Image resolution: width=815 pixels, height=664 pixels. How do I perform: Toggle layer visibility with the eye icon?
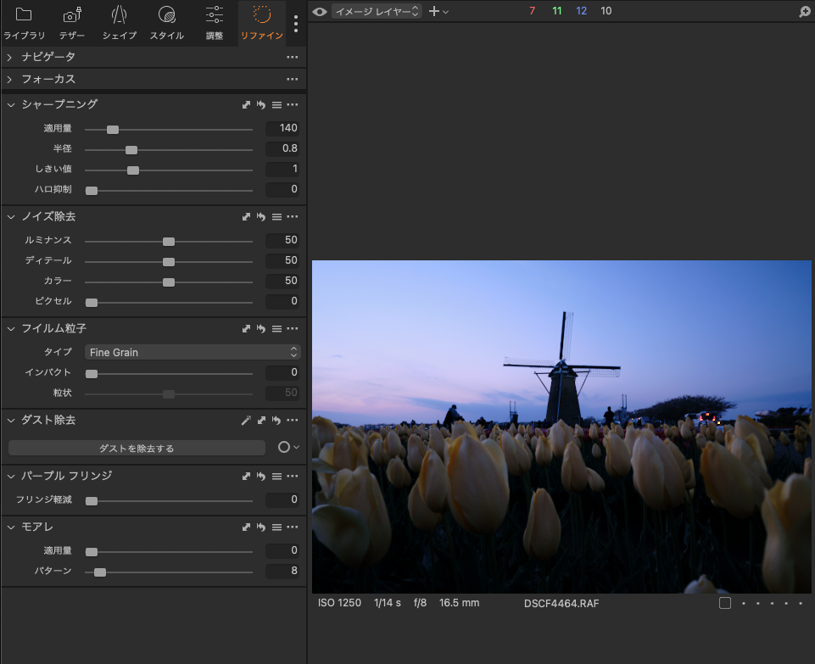point(319,12)
